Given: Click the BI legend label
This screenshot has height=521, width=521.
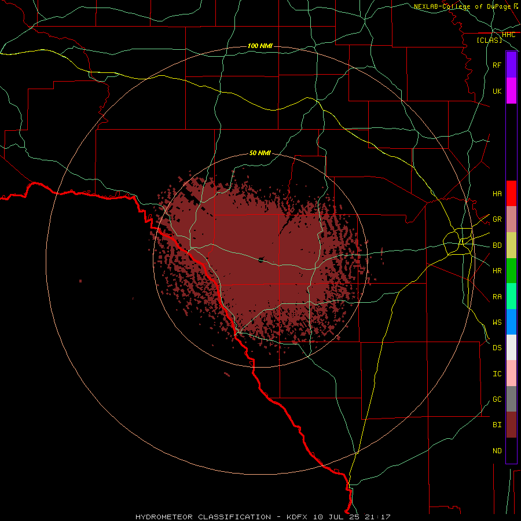Looking at the screenshot, I should tap(497, 425).
